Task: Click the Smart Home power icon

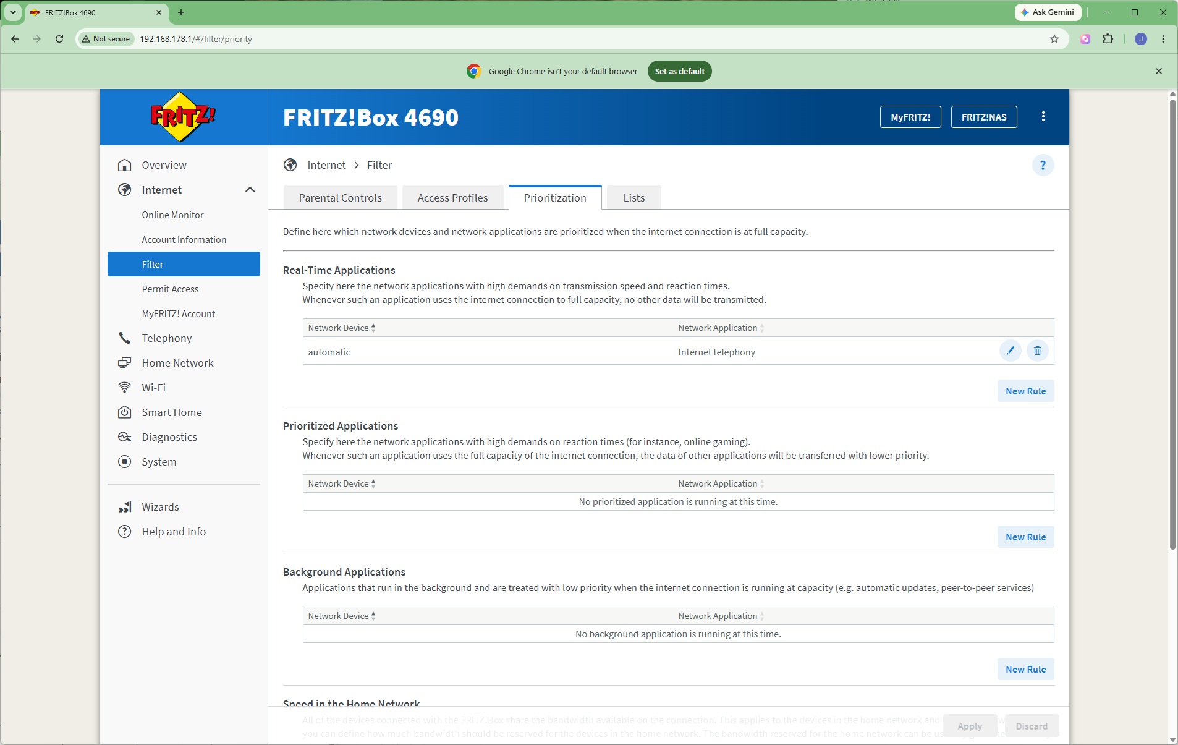Action: (125, 412)
